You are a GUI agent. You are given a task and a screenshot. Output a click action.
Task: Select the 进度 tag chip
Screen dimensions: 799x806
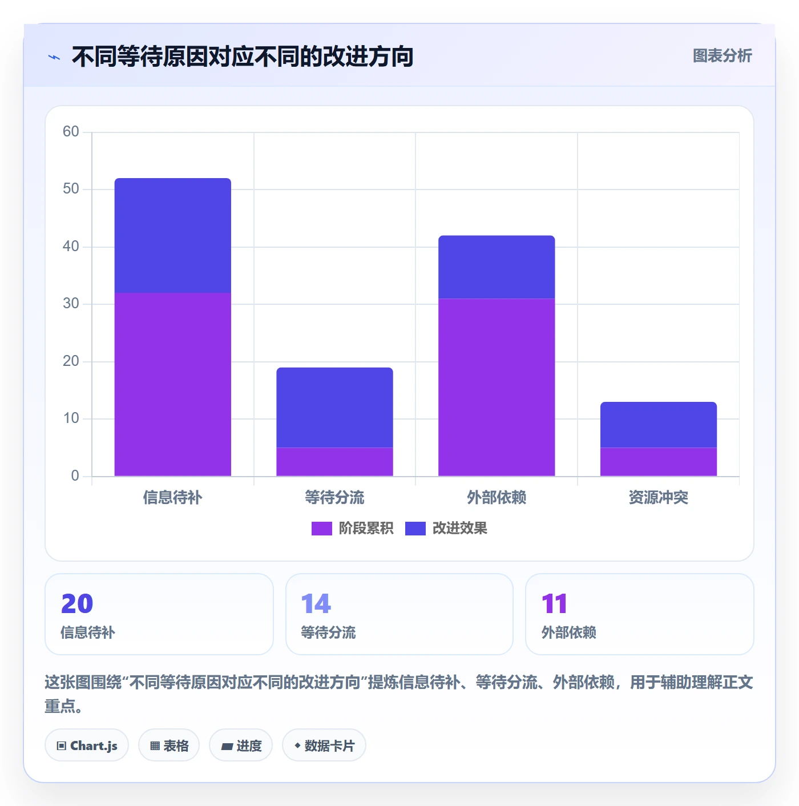(x=241, y=745)
